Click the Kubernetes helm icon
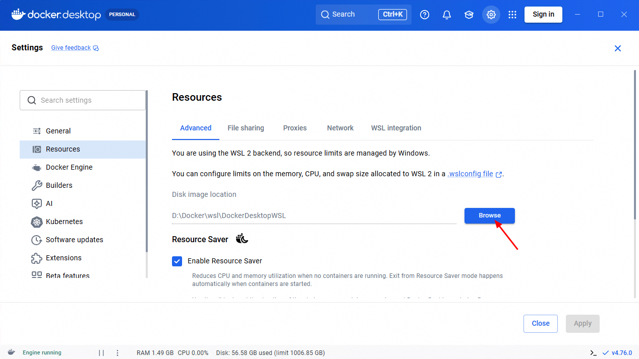The height and width of the screenshot is (359, 639). point(37,222)
